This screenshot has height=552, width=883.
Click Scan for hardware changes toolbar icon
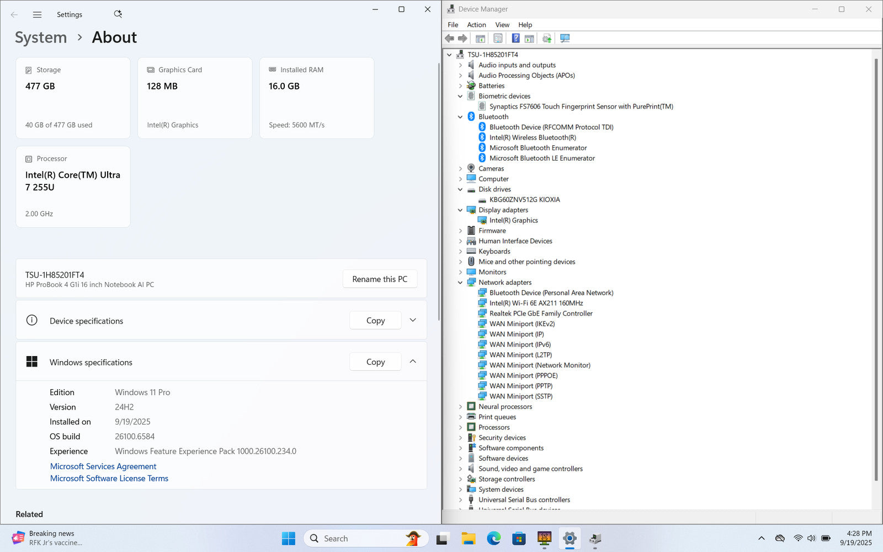565,38
